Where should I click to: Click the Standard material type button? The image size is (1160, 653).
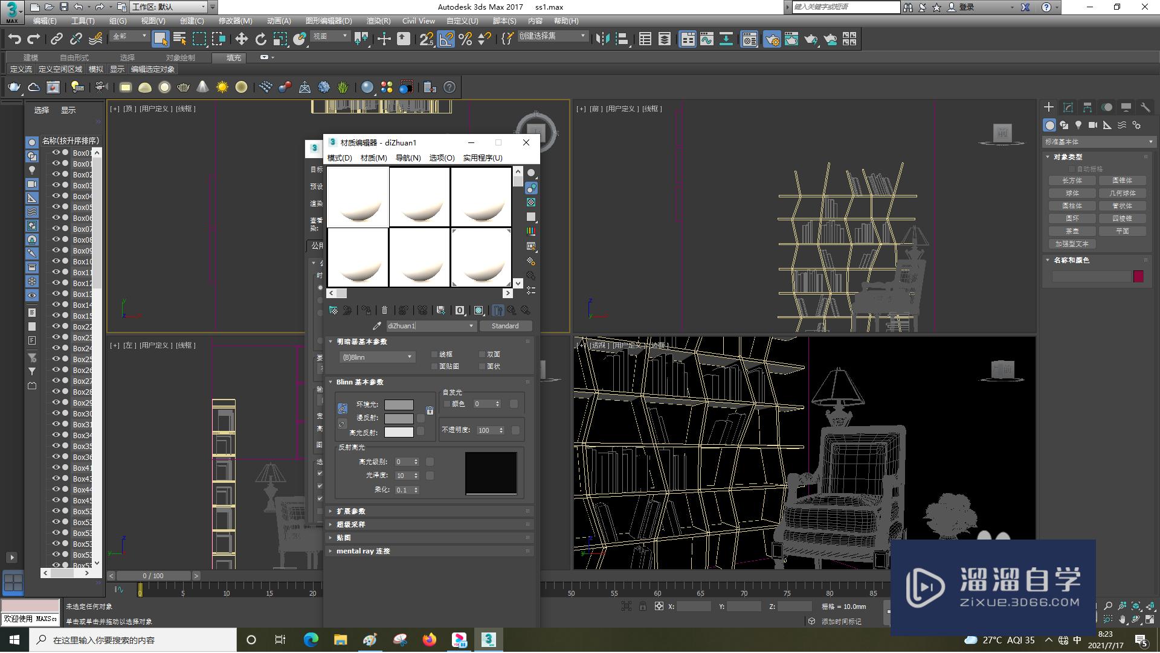506,326
